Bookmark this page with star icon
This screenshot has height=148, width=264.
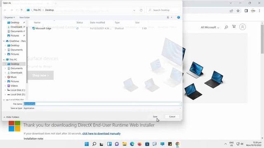(238, 11)
